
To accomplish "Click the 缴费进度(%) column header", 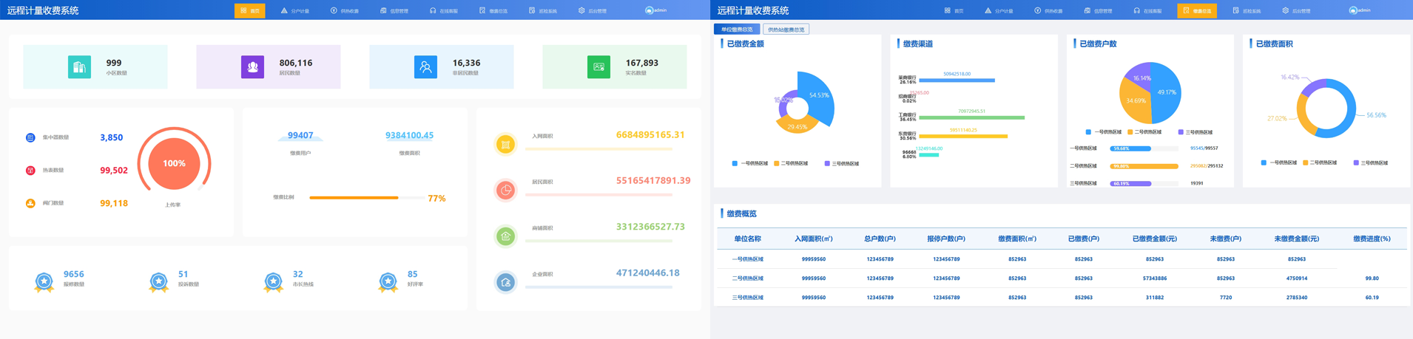I will coord(1372,239).
